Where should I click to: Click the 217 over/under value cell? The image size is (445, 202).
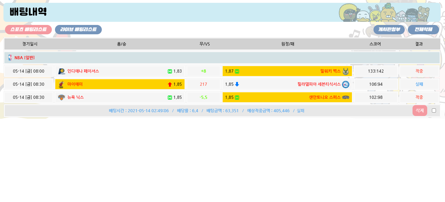coord(204,84)
